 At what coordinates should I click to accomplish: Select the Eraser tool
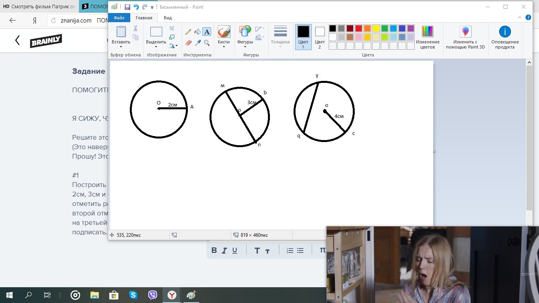coord(188,43)
